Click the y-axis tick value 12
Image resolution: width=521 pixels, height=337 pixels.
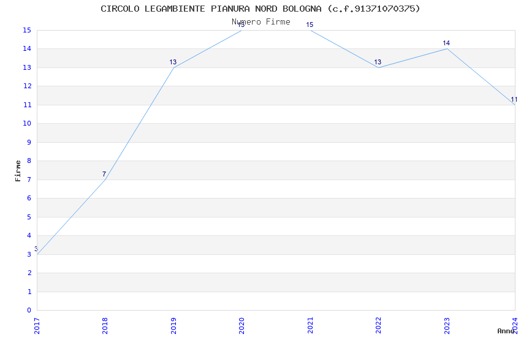click(x=27, y=86)
